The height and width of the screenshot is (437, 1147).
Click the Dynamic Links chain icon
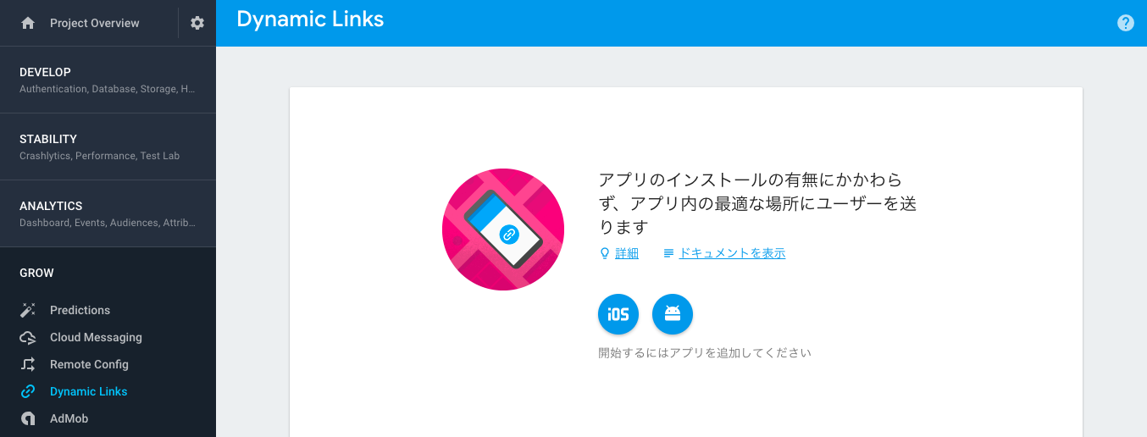point(28,391)
